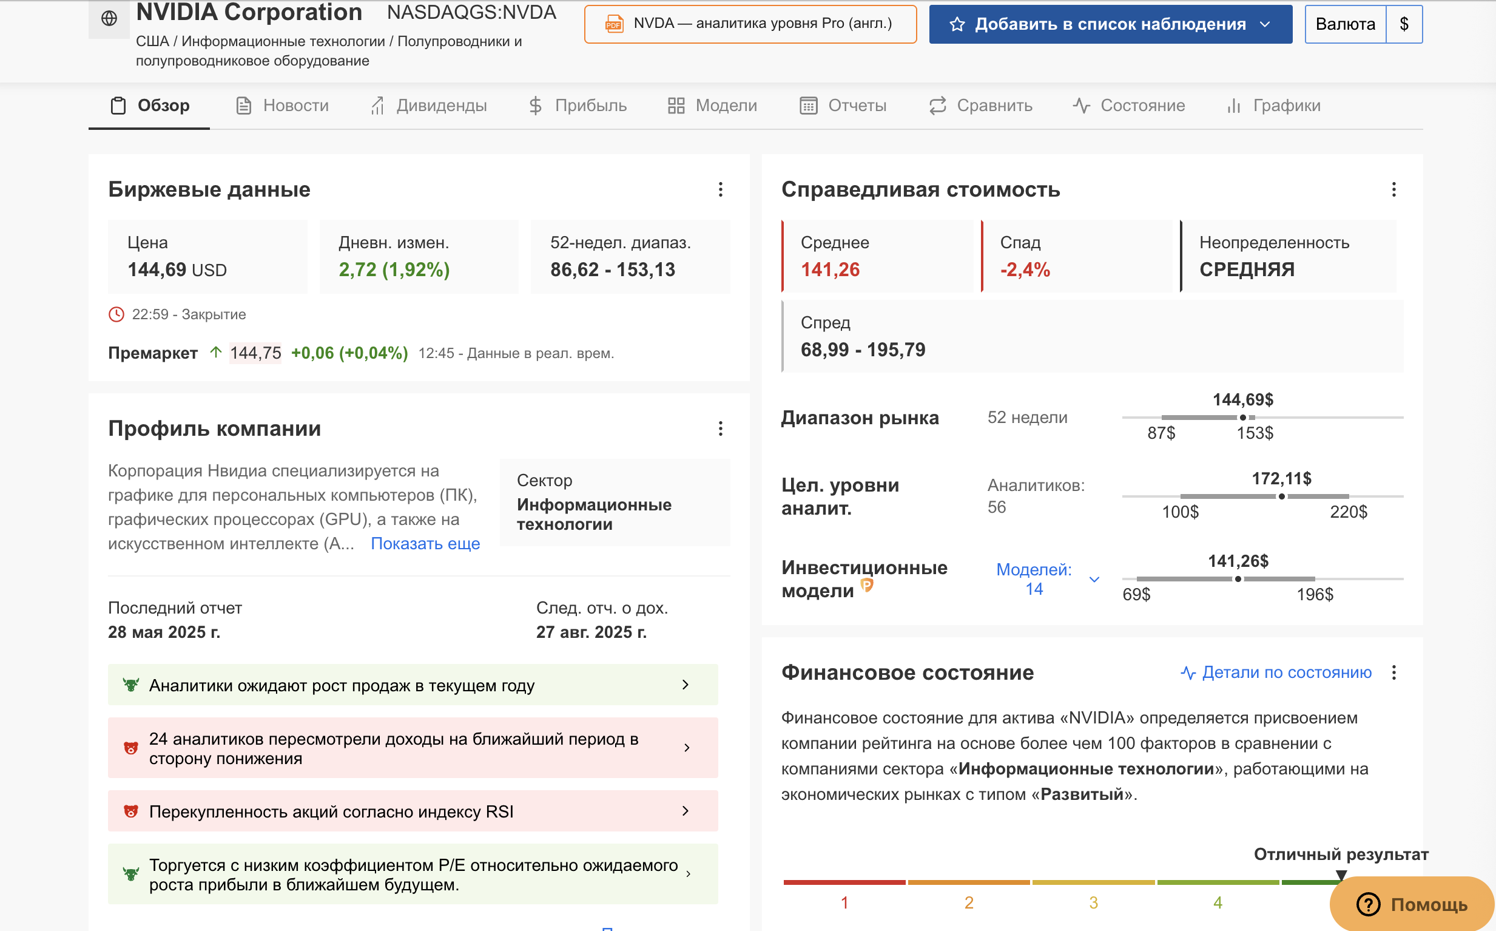The width and height of the screenshot is (1496, 931).
Task: Click the premarket price 144,75
Action: pos(255,353)
